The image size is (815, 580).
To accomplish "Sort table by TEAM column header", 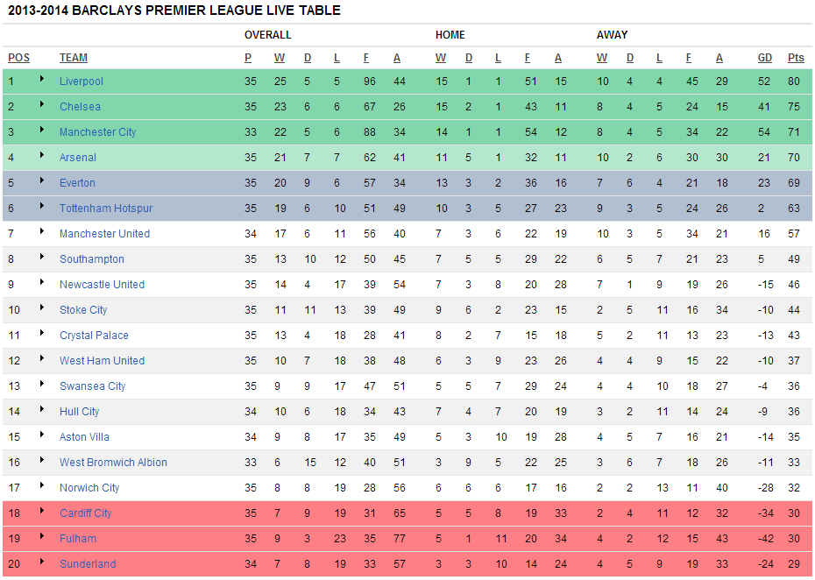I will (74, 58).
